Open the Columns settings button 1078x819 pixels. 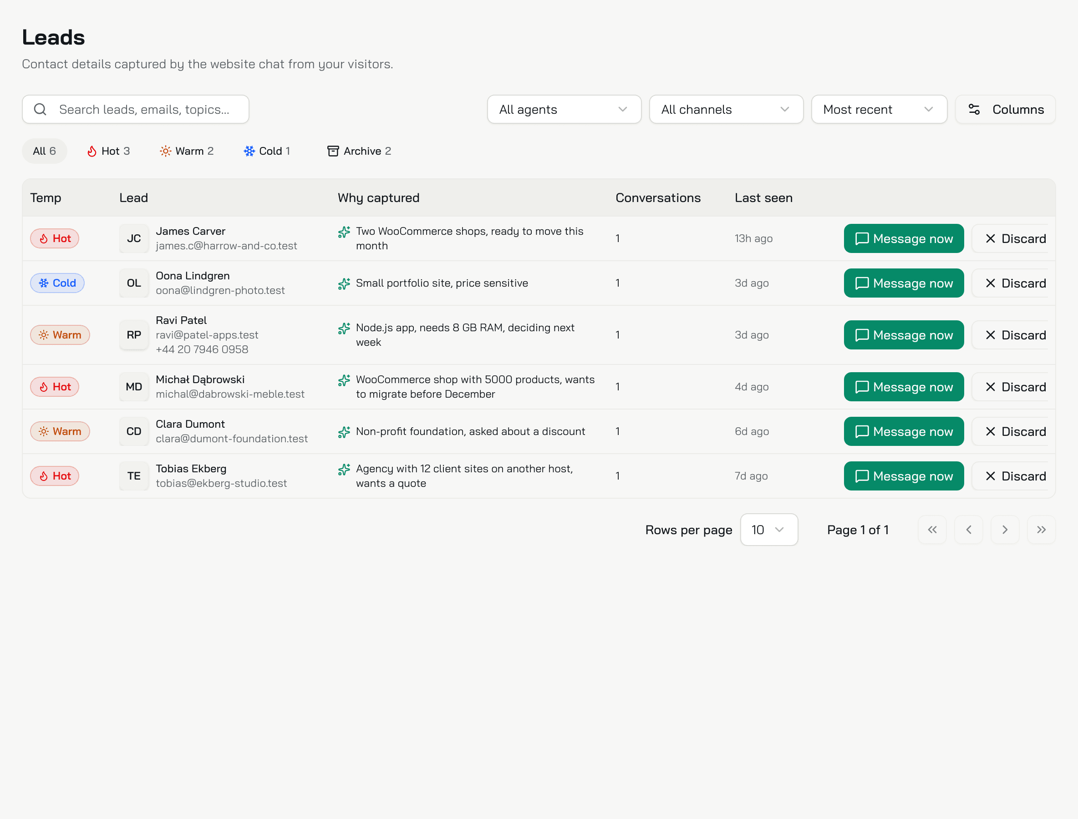pyautogui.click(x=1005, y=109)
